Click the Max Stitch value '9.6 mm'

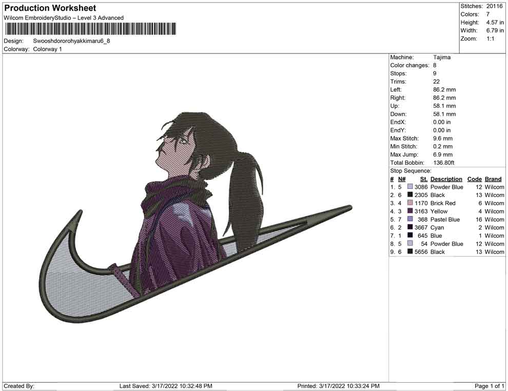(442, 139)
